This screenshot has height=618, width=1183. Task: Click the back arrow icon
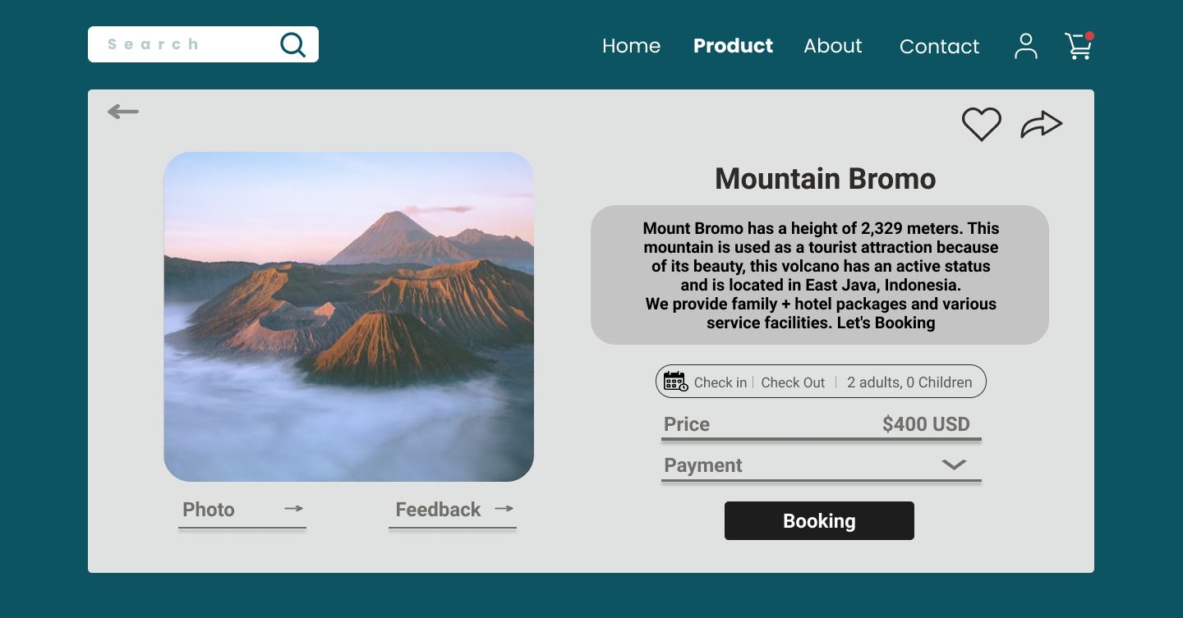coord(123,112)
